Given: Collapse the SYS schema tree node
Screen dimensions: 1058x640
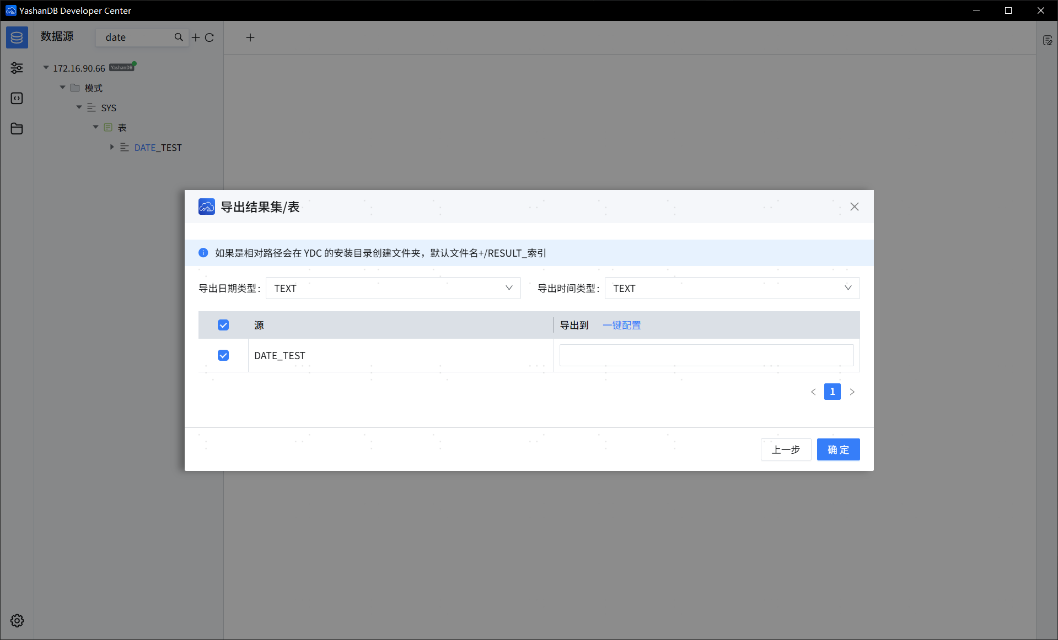Looking at the screenshot, I should tap(79, 107).
